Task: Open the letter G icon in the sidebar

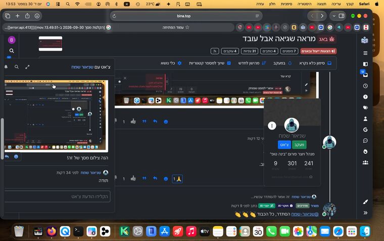Action: tap(365, 130)
